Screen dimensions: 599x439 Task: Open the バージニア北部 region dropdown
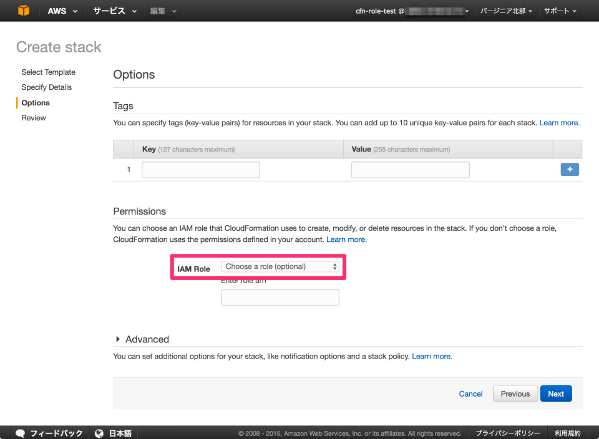[x=505, y=10]
